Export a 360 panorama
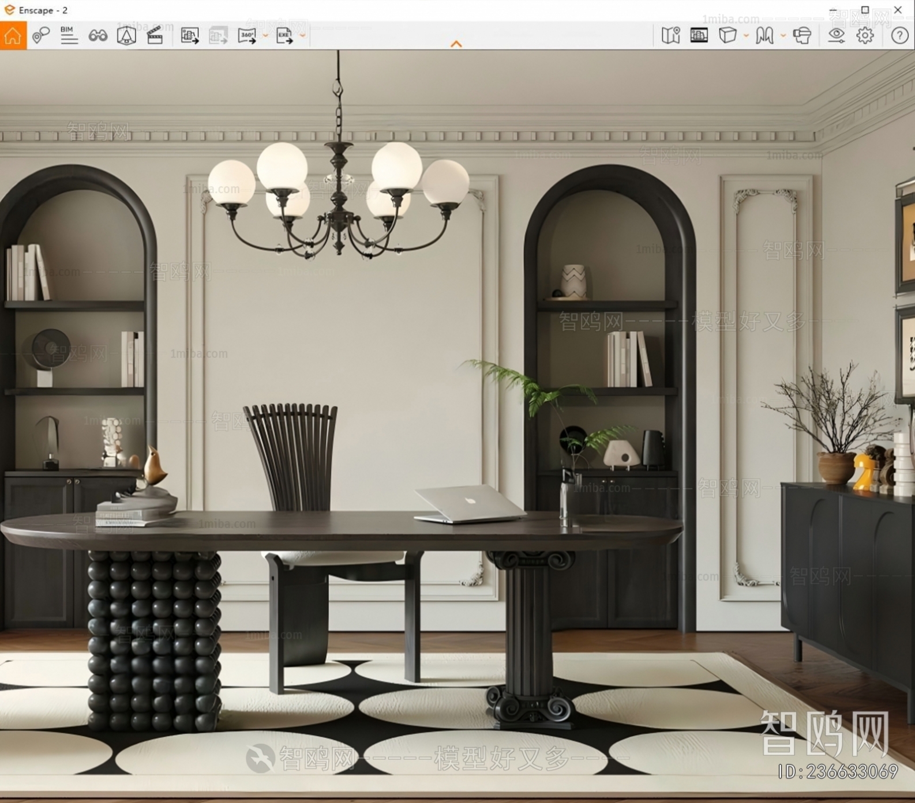 (247, 36)
